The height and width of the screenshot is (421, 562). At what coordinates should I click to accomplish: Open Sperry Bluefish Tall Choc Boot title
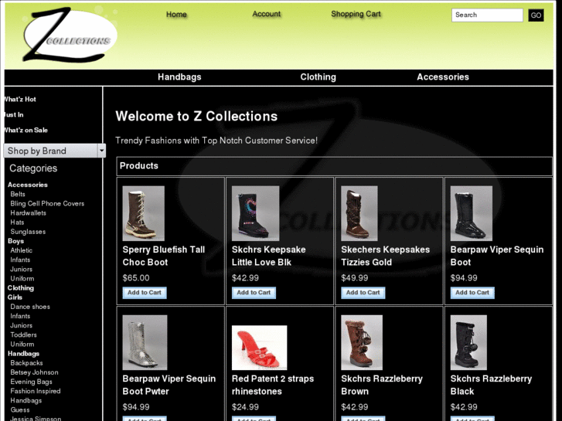point(163,256)
